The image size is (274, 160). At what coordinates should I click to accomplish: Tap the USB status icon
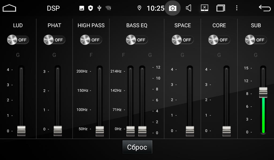[x=99, y=8]
